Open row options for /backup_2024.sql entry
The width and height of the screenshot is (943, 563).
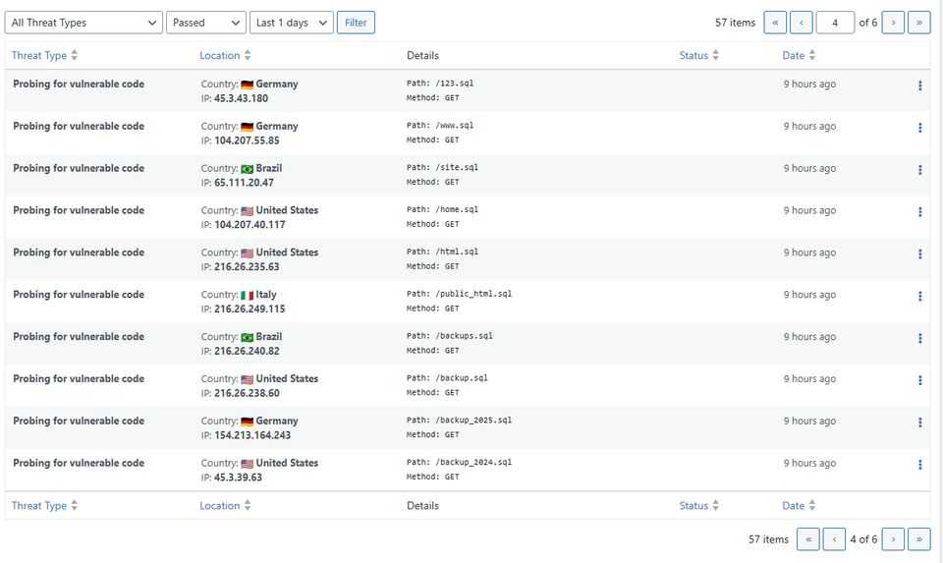click(919, 465)
